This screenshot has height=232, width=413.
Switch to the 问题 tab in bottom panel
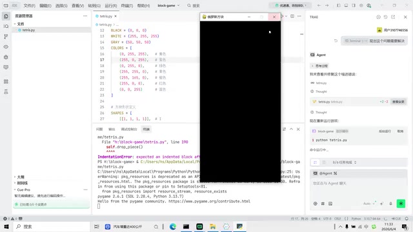99,129
